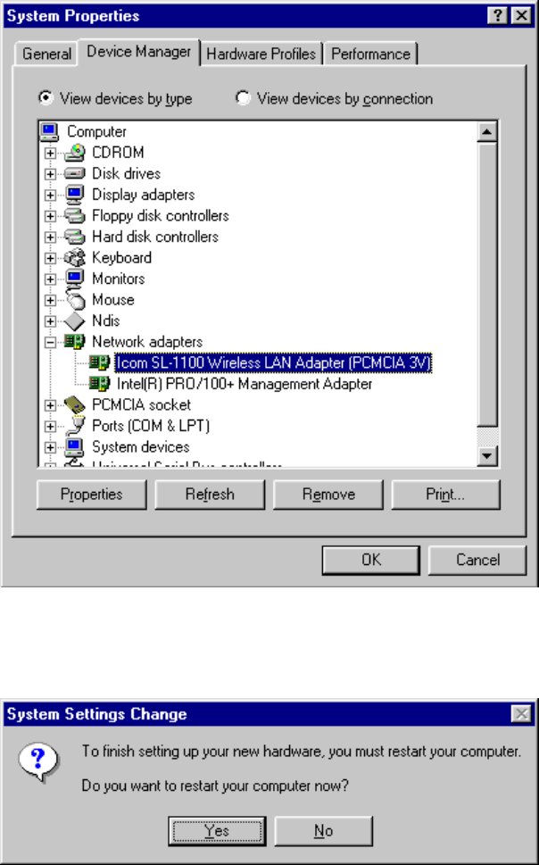Select the Disk drives icon
539x865 pixels.
click(74, 173)
